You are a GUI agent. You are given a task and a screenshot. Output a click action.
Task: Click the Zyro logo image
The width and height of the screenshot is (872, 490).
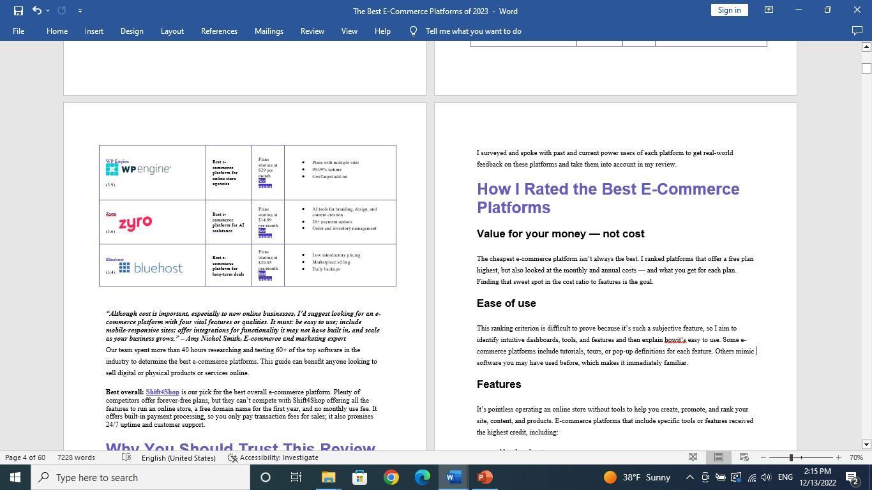135,223
